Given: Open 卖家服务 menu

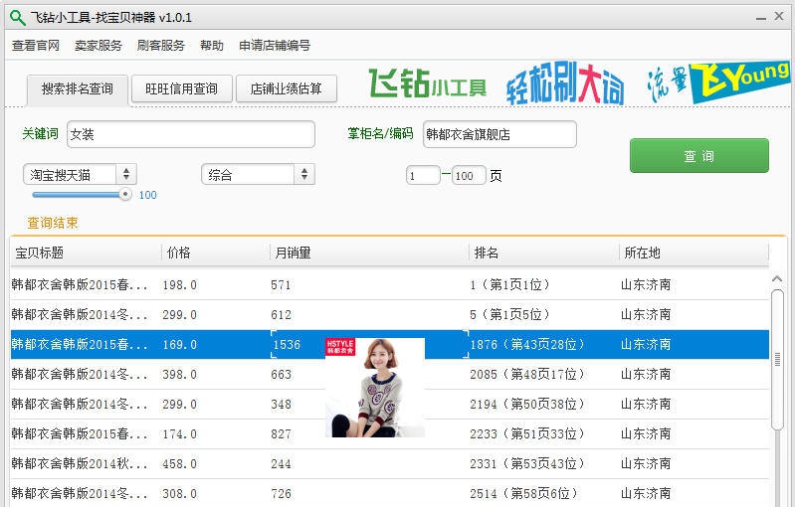Looking at the screenshot, I should (99, 46).
